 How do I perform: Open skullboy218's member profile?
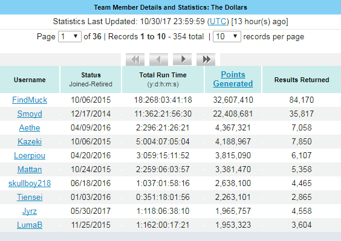(x=30, y=184)
